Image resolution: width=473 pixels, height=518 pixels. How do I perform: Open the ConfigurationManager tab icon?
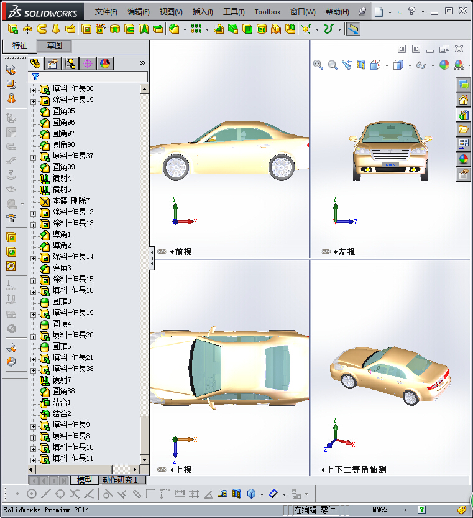(x=70, y=64)
